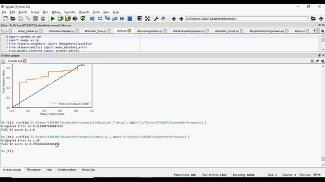This screenshot has height=182, width=325.
Task: Switch to the Help pane tab
Action: tap(49, 170)
